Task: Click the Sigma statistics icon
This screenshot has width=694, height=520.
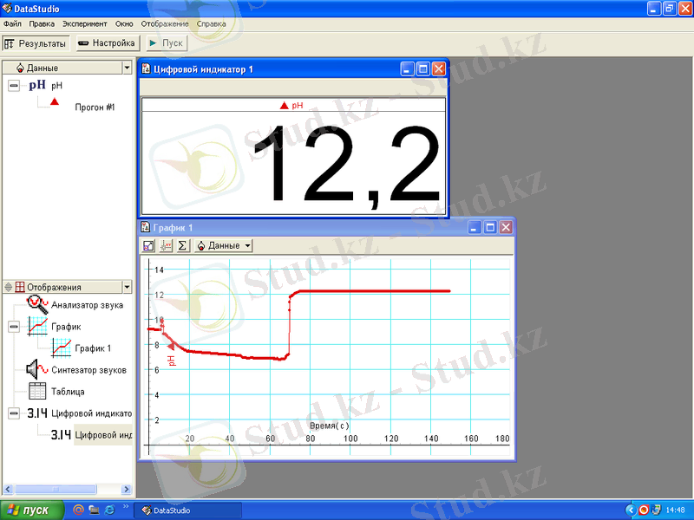Action: (x=182, y=246)
